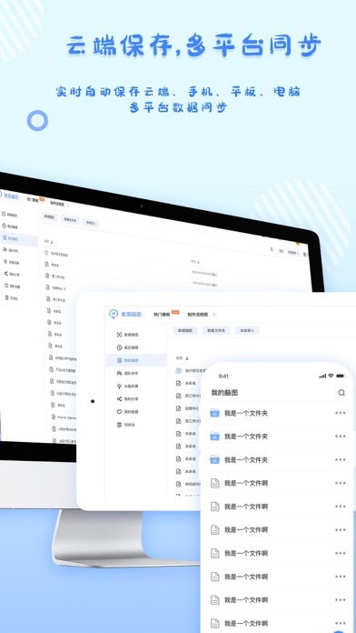Open the 设计部日志 folder on the monitor
Screen dimensions: 356x633
[56, 254]
